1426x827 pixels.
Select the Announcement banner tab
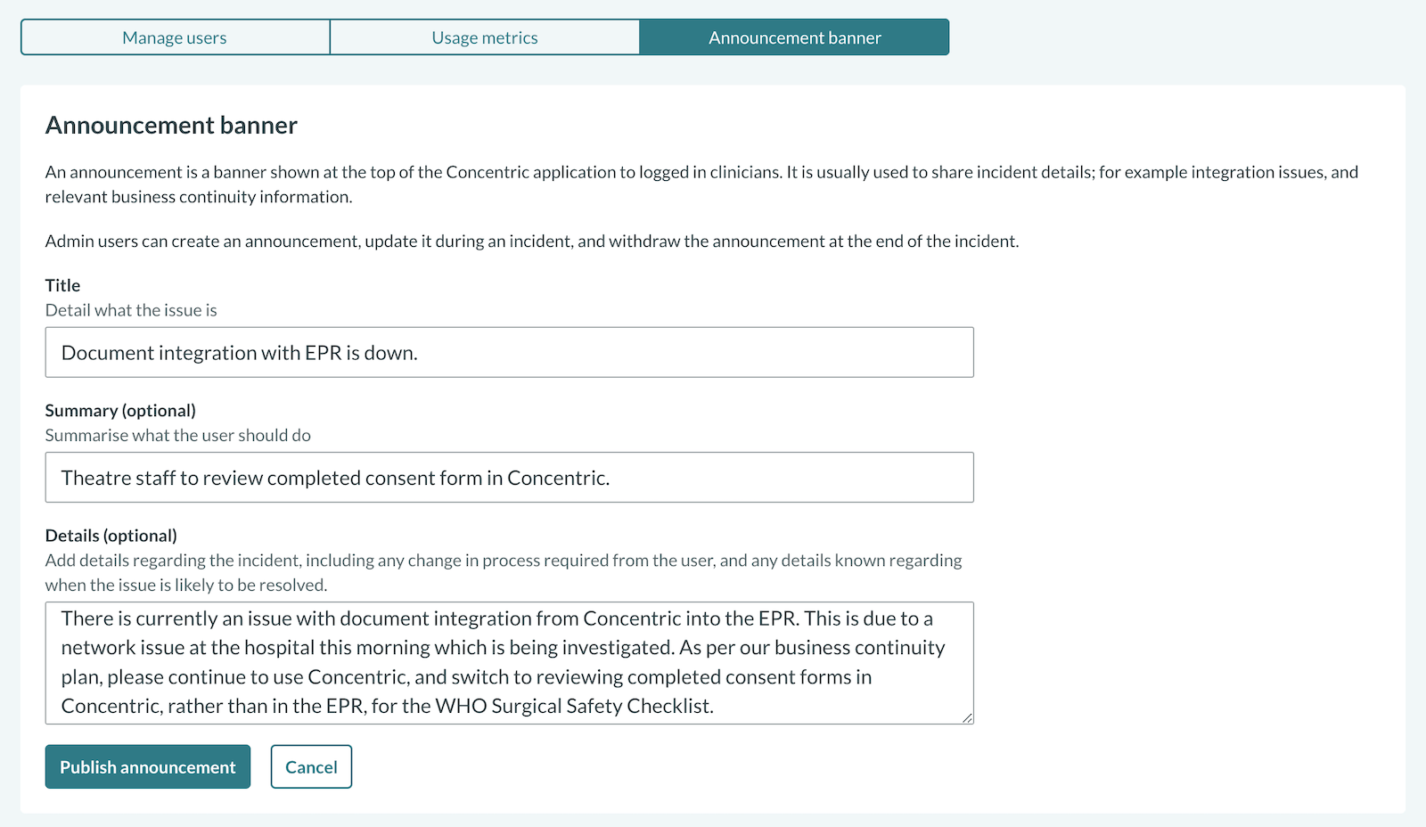click(x=794, y=37)
